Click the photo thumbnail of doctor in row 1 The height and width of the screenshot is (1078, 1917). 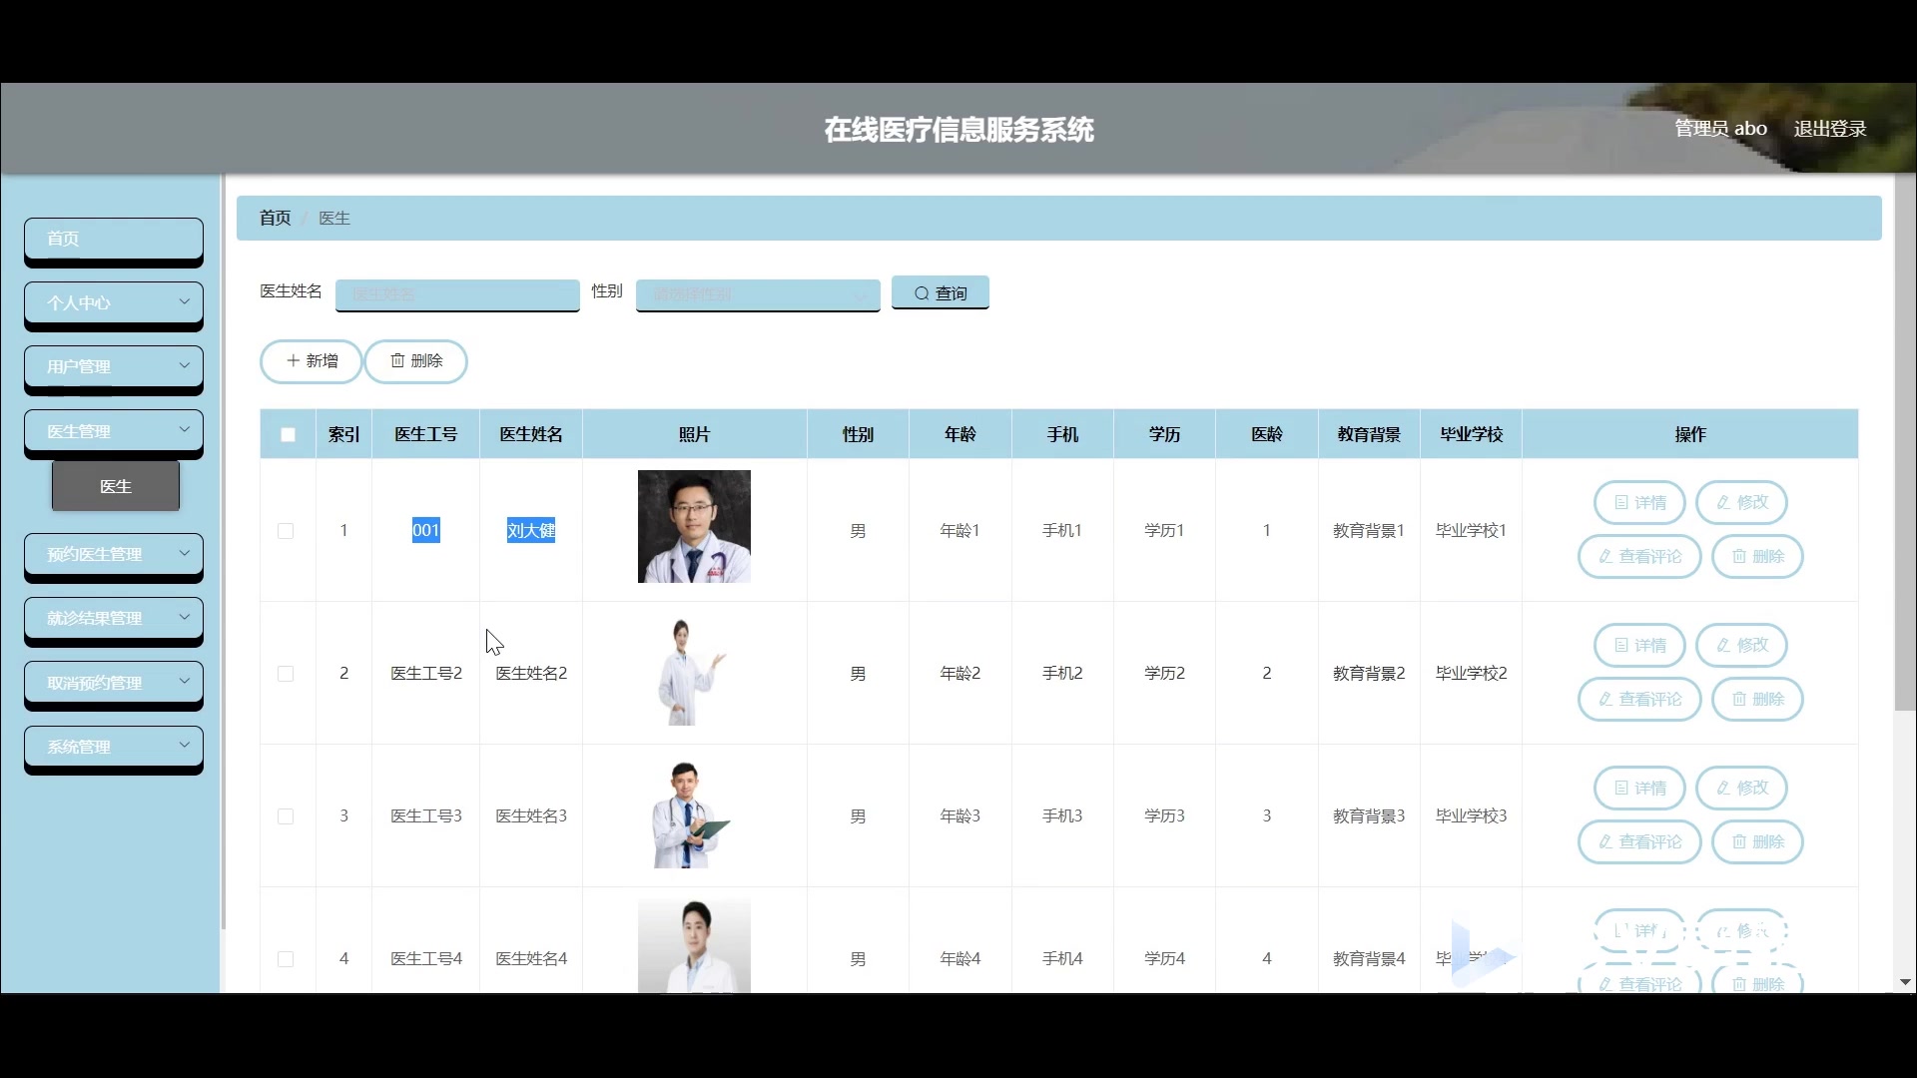693,527
